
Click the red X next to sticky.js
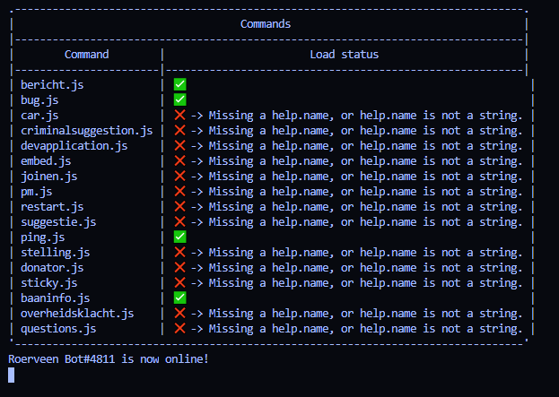[179, 282]
